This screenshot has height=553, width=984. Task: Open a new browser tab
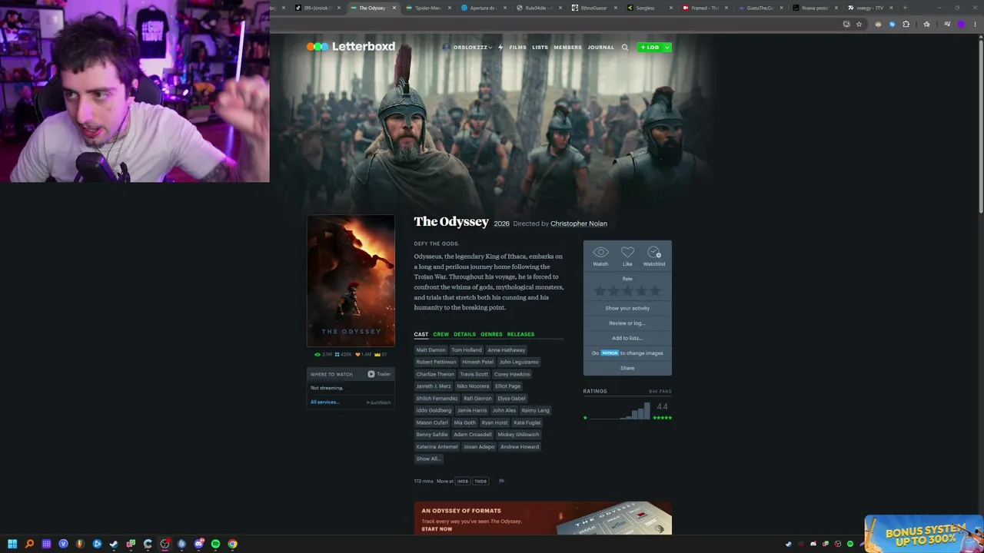click(x=905, y=8)
